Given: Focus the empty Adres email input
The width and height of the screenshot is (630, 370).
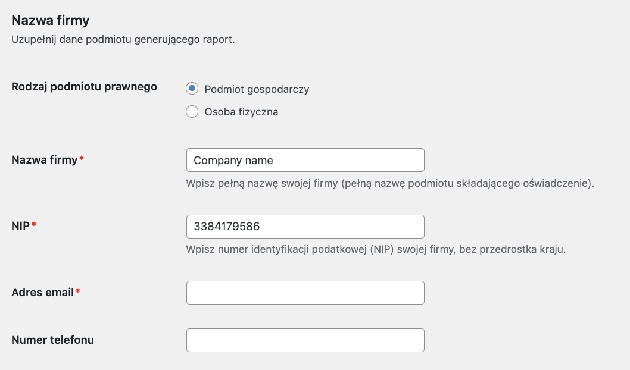Looking at the screenshot, I should point(305,293).
